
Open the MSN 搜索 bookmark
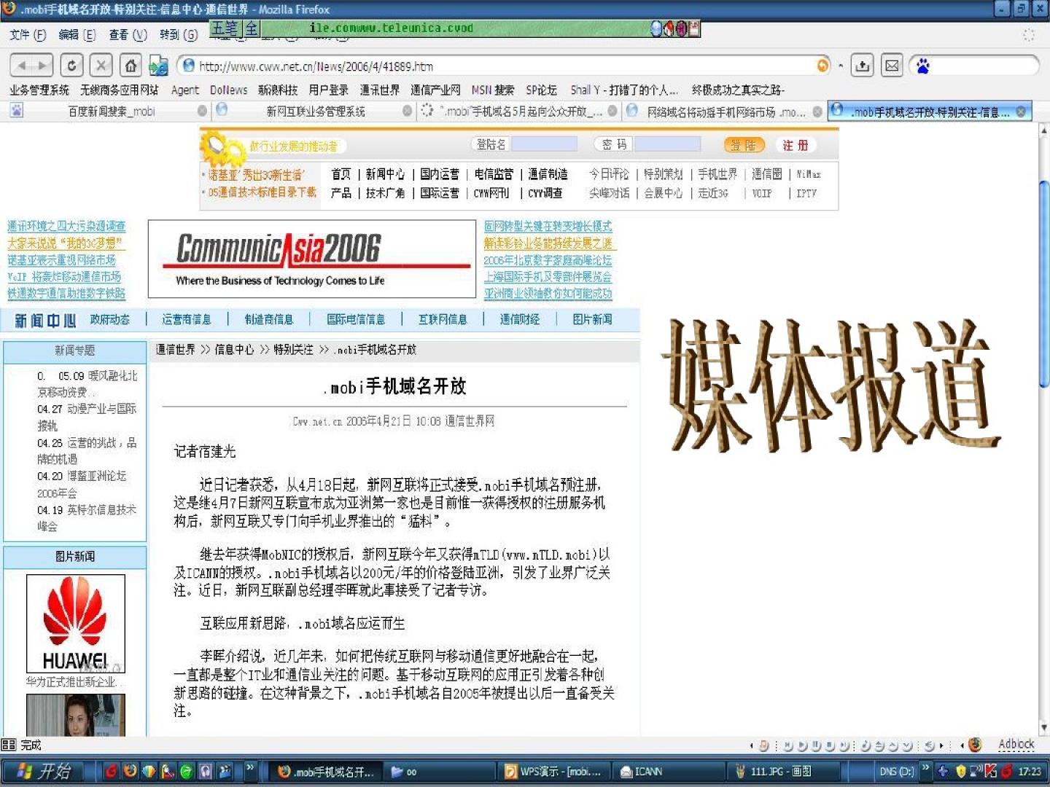492,90
